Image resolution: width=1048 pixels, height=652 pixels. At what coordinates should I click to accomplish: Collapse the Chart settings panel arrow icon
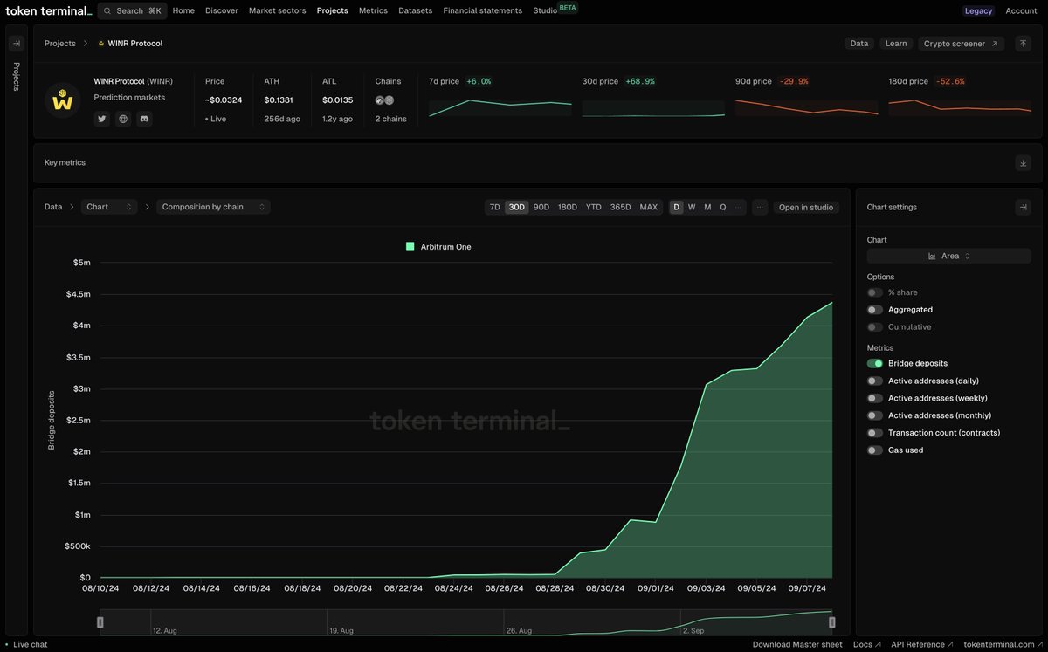point(1023,207)
